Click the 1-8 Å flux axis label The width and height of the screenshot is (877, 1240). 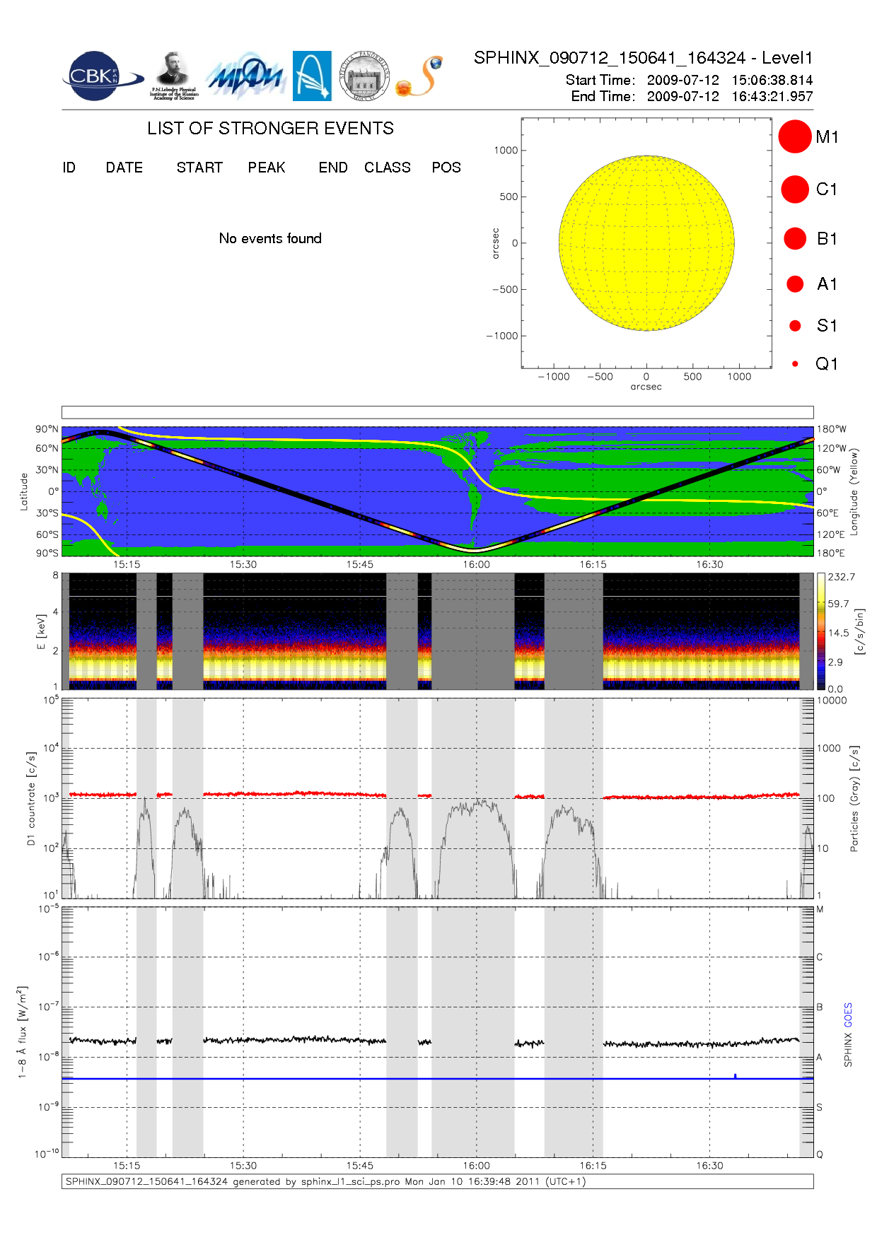coord(23,1033)
